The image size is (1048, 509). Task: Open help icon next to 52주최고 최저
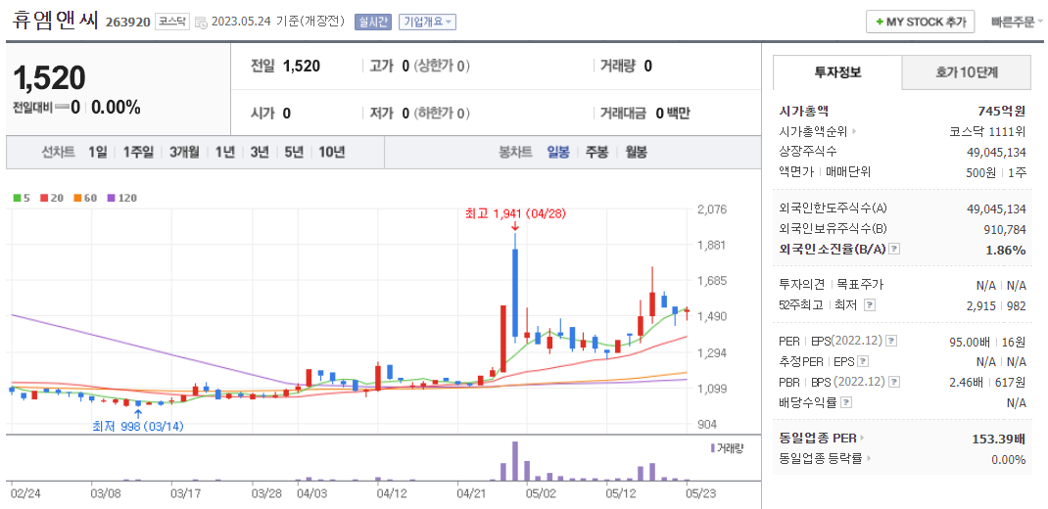tap(868, 305)
